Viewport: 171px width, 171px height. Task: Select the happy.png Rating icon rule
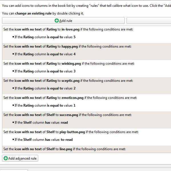pyautogui.click(x=67, y=46)
